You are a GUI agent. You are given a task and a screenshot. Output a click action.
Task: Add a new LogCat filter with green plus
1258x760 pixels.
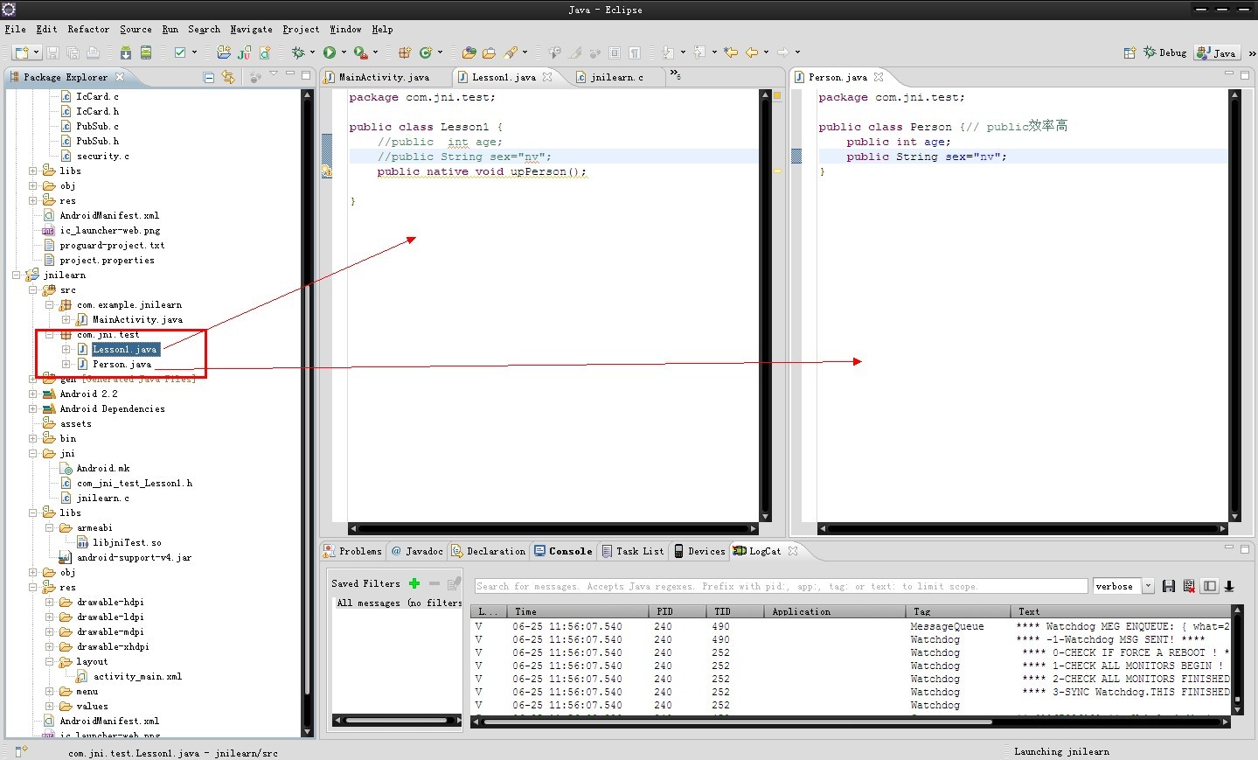[414, 583]
